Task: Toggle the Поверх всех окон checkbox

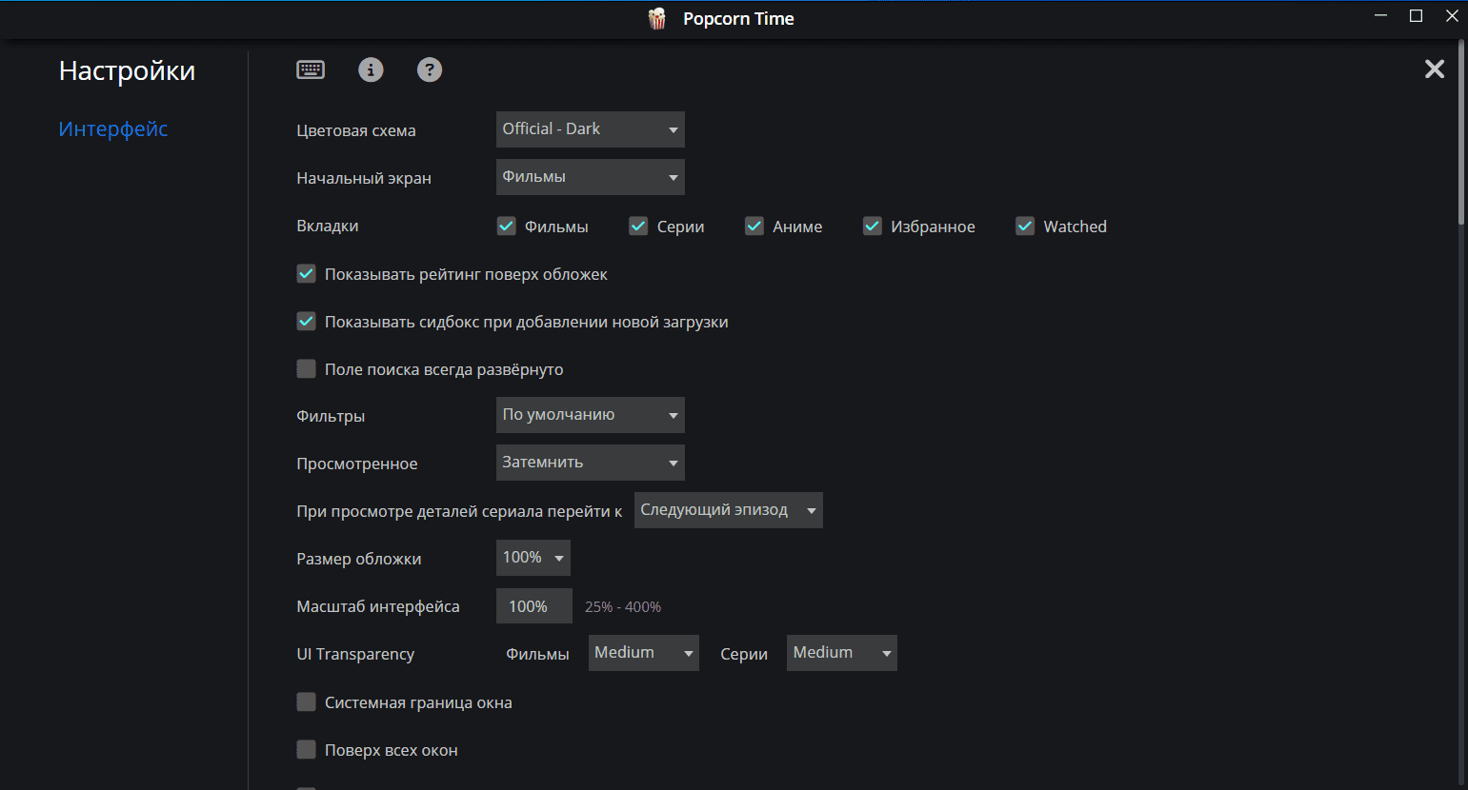Action: (x=307, y=750)
